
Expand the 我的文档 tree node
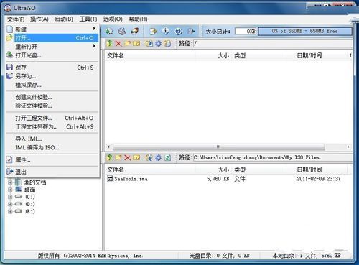[10, 182]
